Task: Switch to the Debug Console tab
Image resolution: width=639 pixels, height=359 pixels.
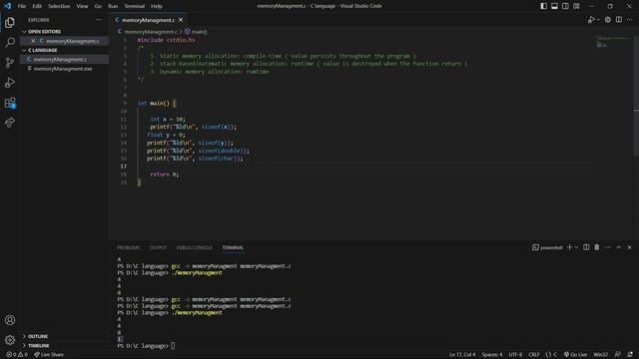Action: [x=194, y=247]
